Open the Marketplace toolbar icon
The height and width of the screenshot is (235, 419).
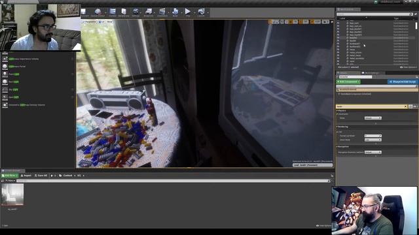point(124,12)
